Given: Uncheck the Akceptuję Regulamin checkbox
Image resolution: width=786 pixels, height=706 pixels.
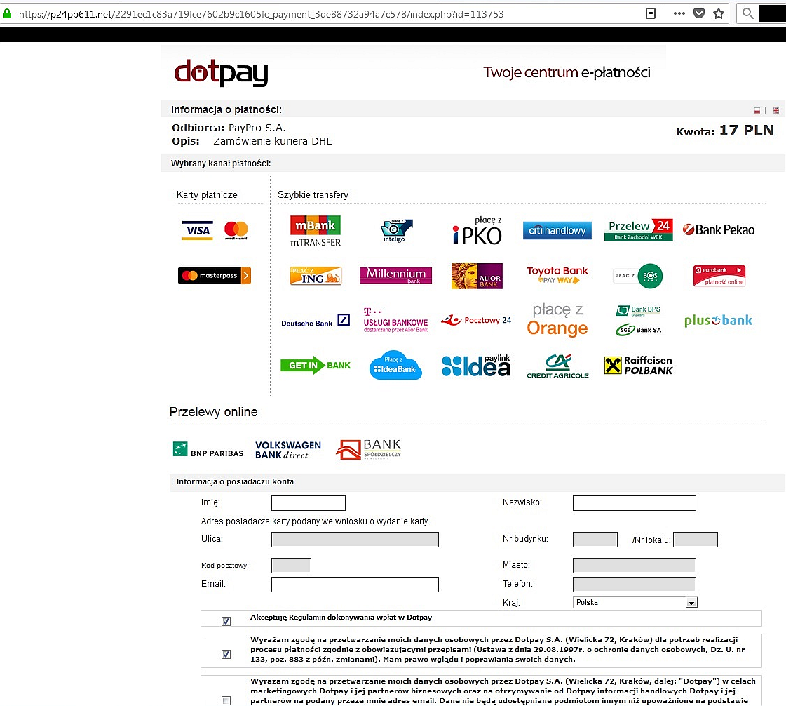Looking at the screenshot, I should pyautogui.click(x=226, y=621).
